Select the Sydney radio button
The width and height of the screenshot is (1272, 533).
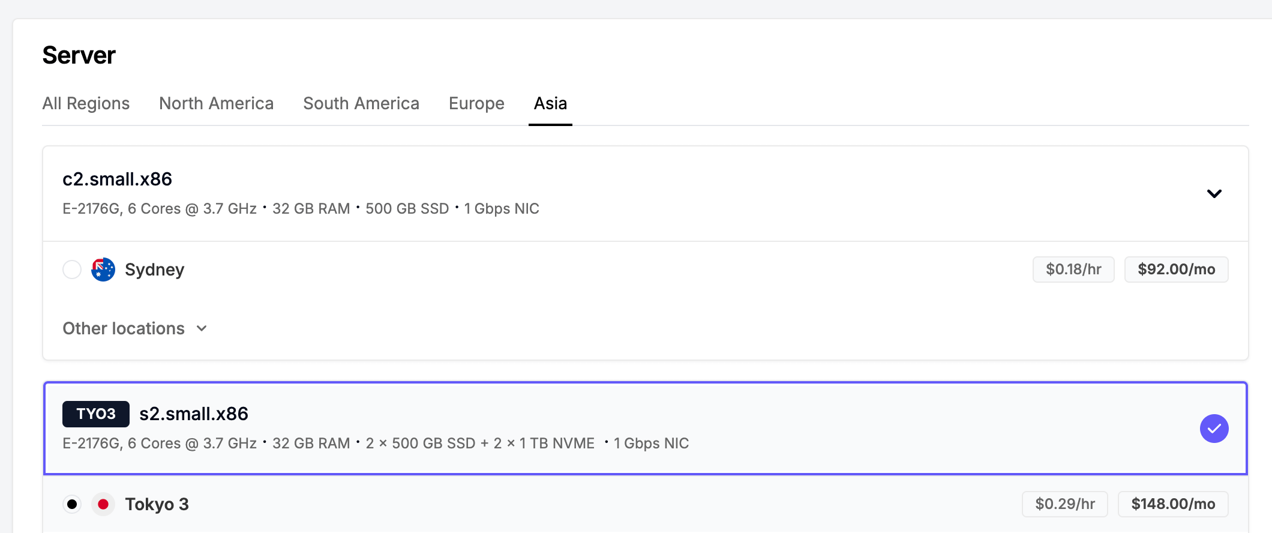click(72, 270)
